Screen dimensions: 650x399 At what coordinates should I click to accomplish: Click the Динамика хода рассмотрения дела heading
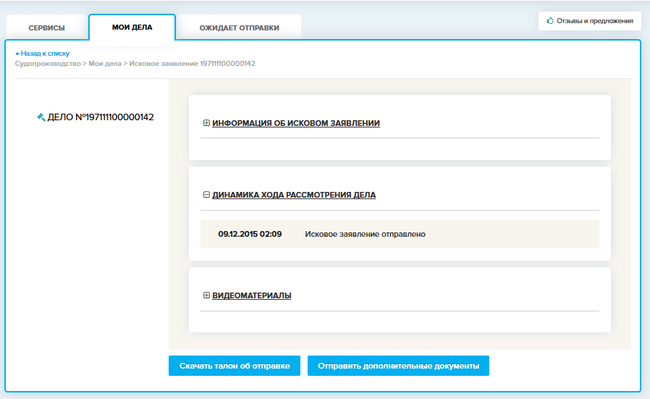[x=293, y=195]
